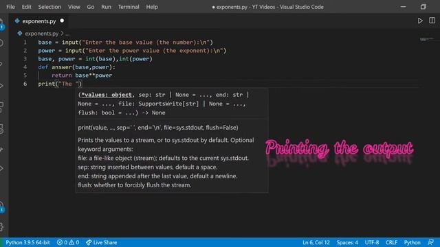Click the first input() line of code
Screen dimensions: 440x247
125,43
